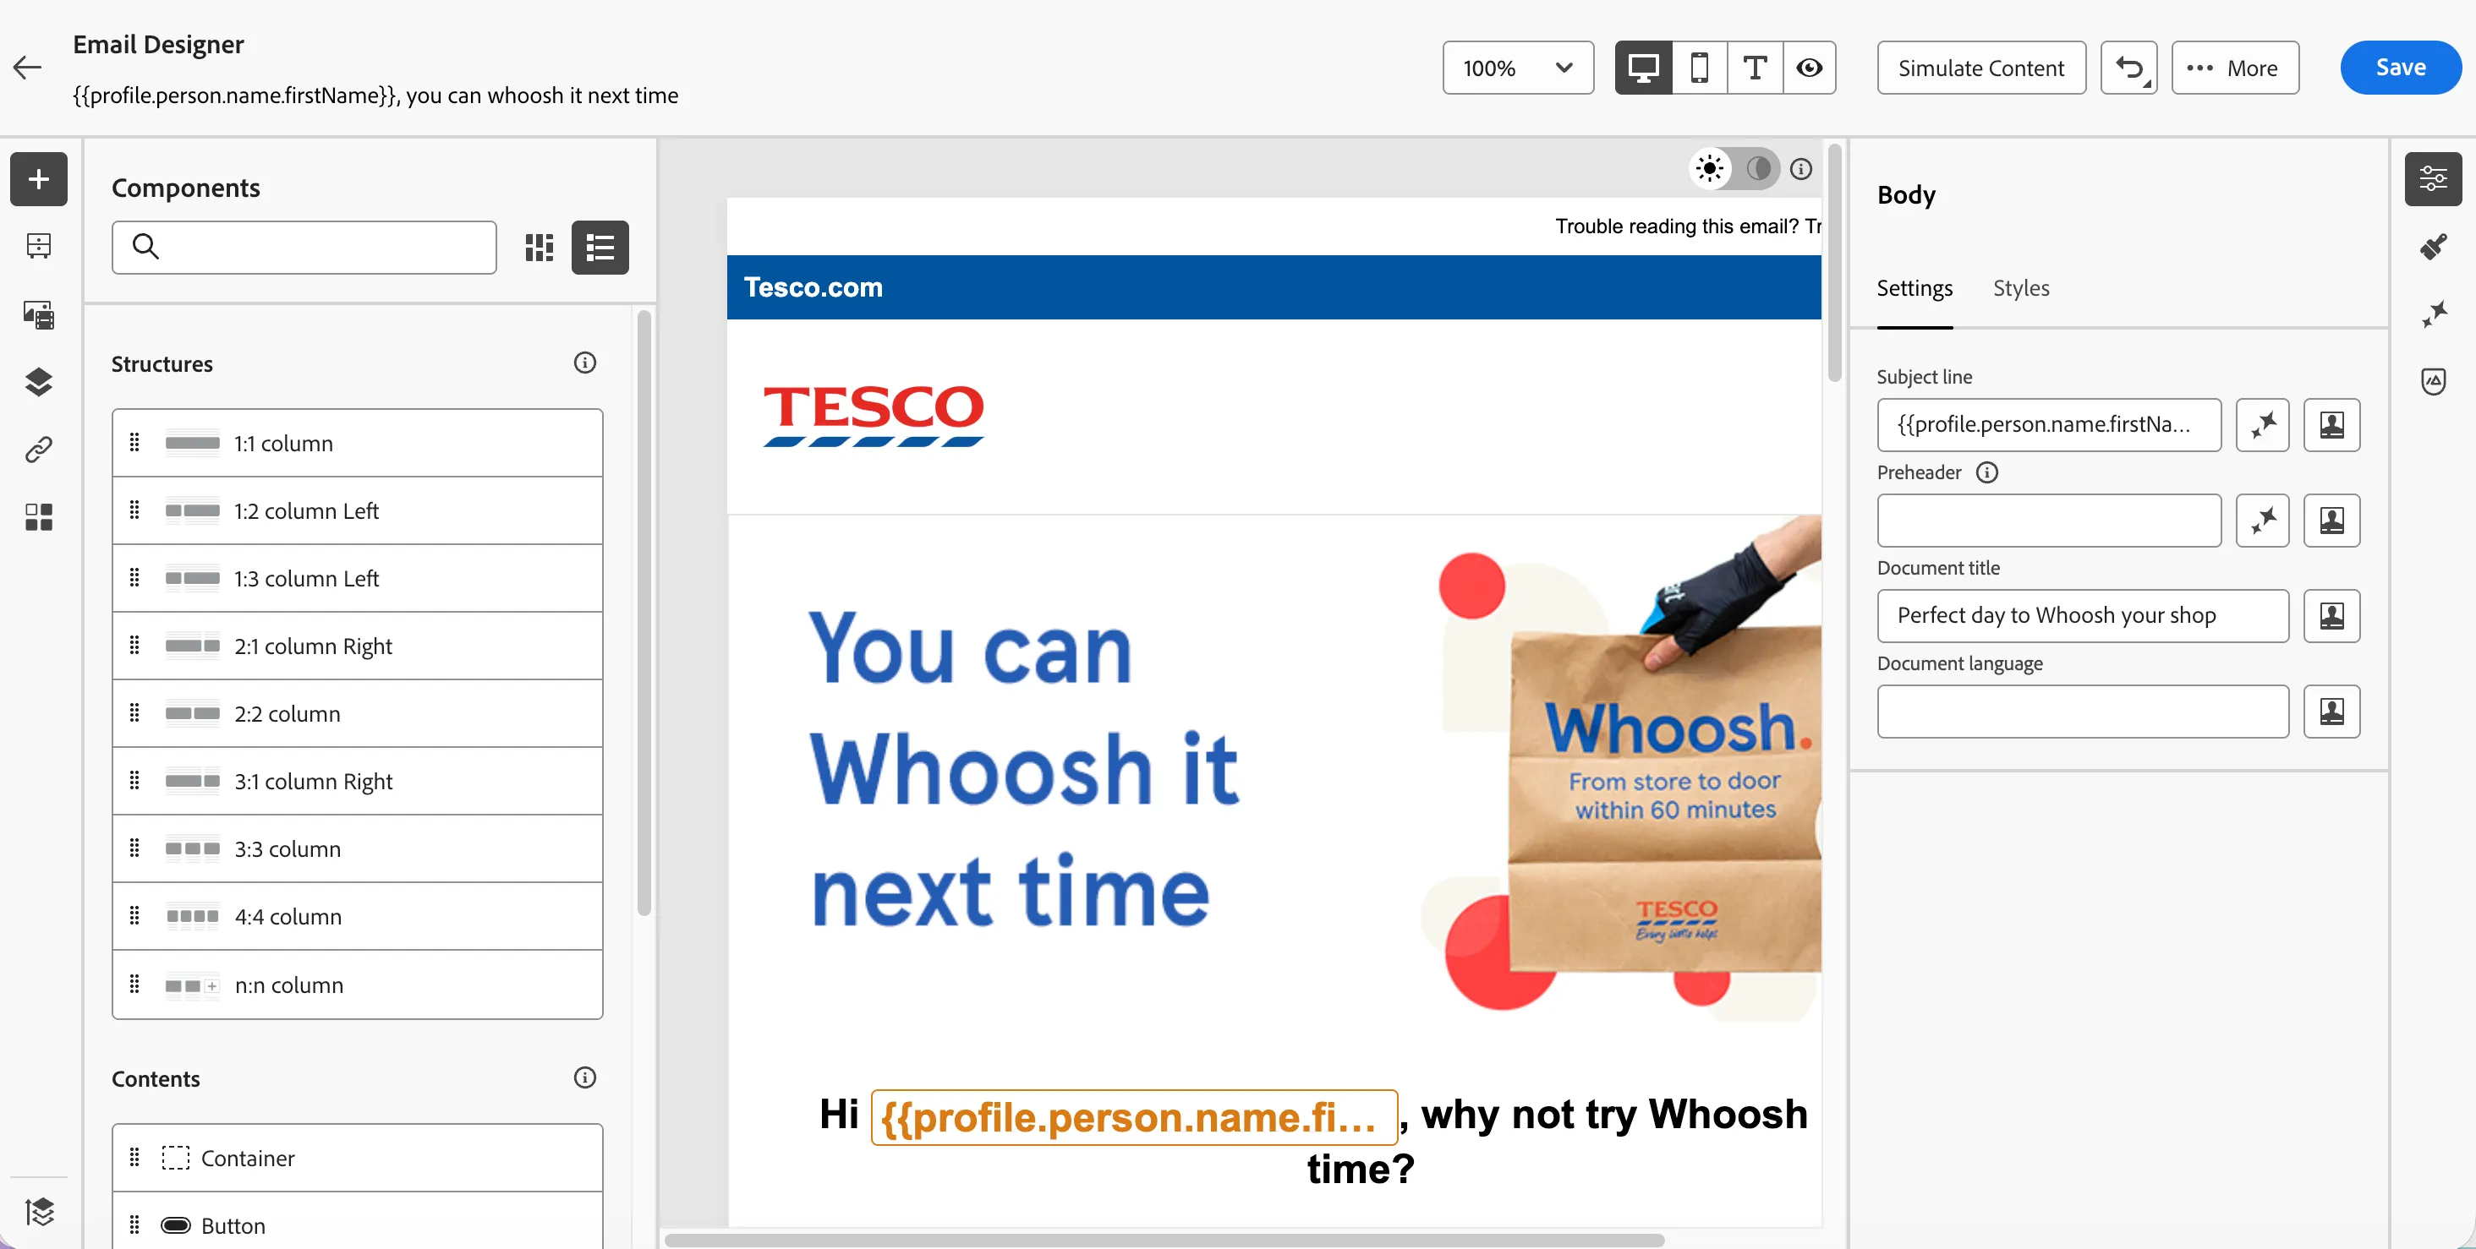Switch to the Styles tab
Viewport: 2476px width, 1249px height.
pyautogui.click(x=2020, y=288)
